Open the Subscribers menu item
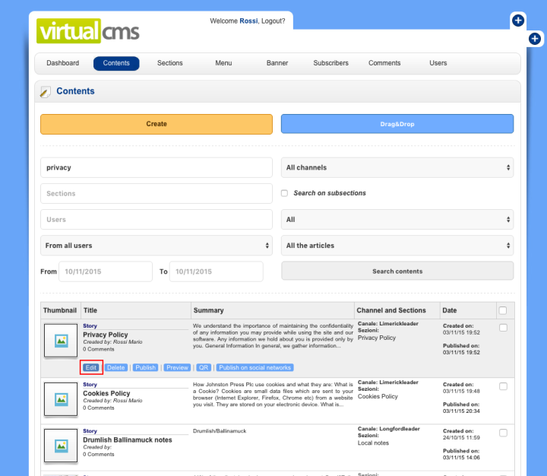The width and height of the screenshot is (547, 476). click(330, 63)
